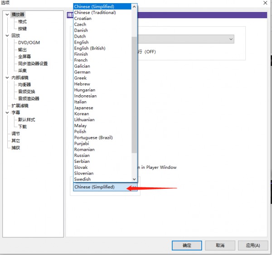The width and height of the screenshot is (272, 255).
Task: Open the 采集 settings page
Action: point(22,71)
